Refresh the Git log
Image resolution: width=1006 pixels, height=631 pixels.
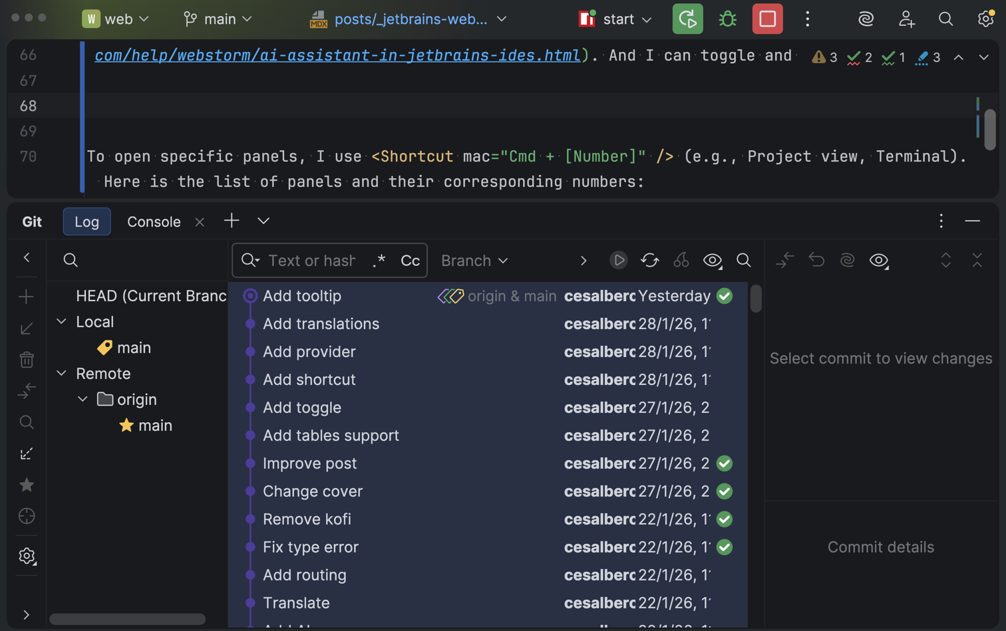click(649, 260)
